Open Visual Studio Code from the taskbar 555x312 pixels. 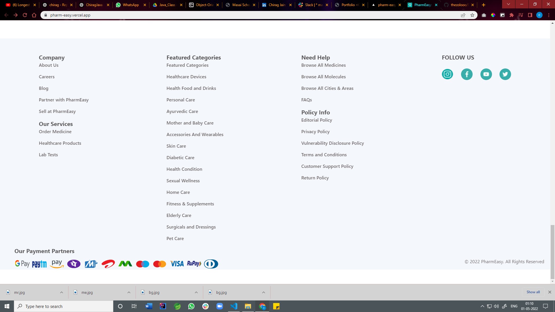(x=234, y=306)
